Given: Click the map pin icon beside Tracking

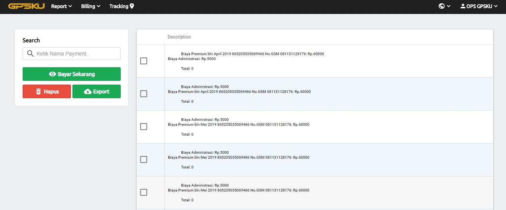Looking at the screenshot, I should (x=132, y=6).
